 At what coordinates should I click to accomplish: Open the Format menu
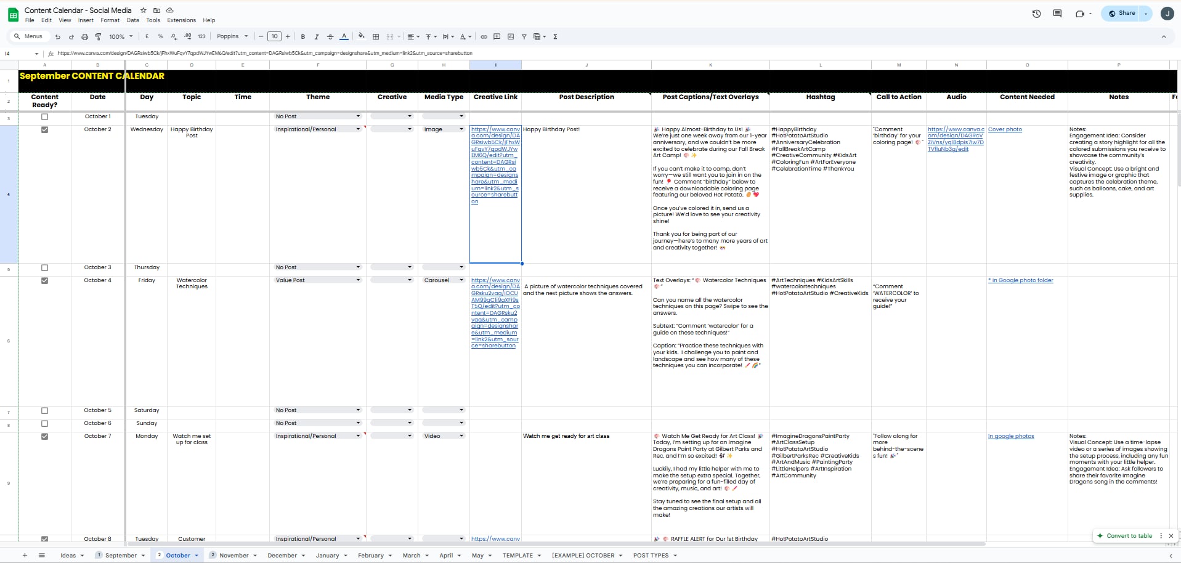pyautogui.click(x=110, y=20)
